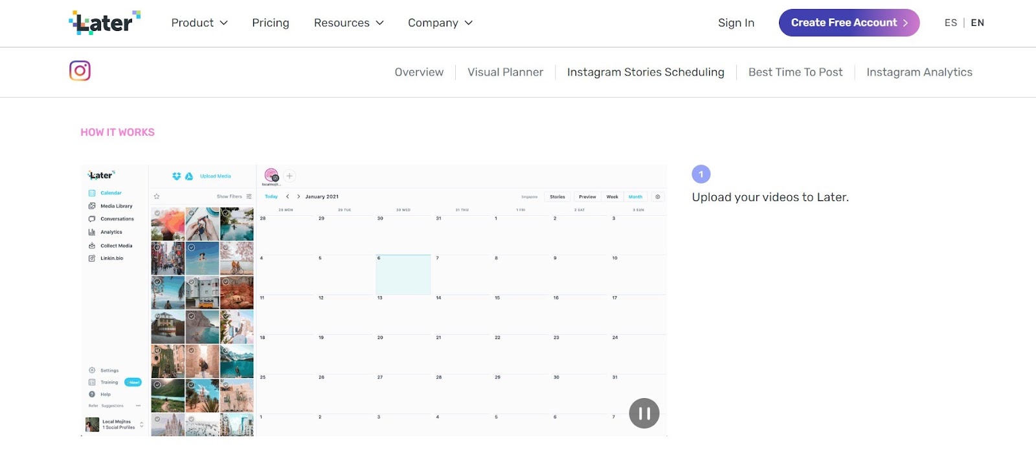Tick the circle on the red rock photo
The image size is (1036, 464).
click(226, 282)
